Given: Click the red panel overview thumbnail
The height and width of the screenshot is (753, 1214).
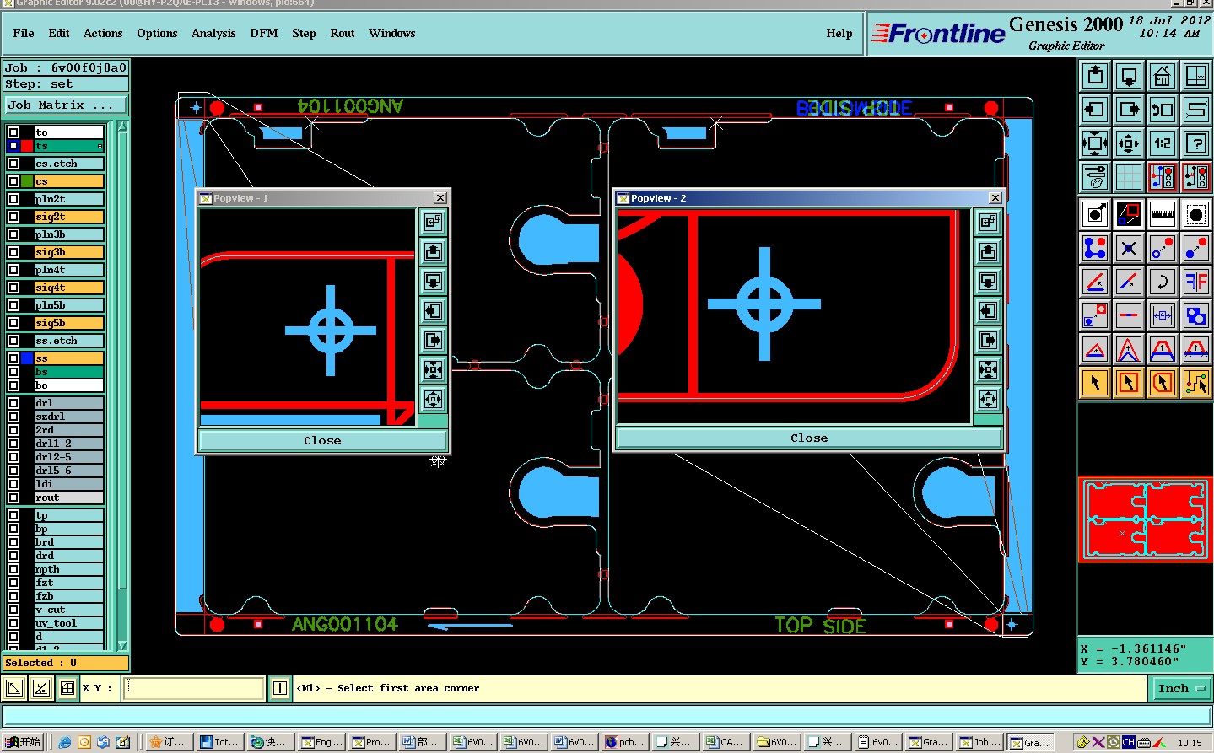Looking at the screenshot, I should click(x=1146, y=519).
